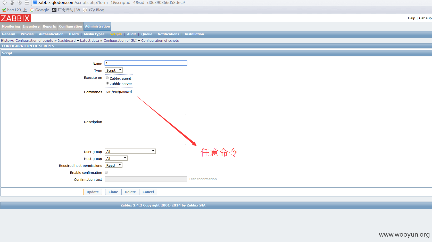Open the 厂商活动 bookmark

click(x=66, y=10)
